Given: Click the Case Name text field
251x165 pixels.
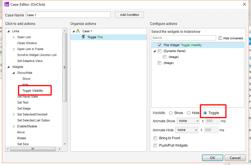Looking at the screenshot, I should coord(68,15).
